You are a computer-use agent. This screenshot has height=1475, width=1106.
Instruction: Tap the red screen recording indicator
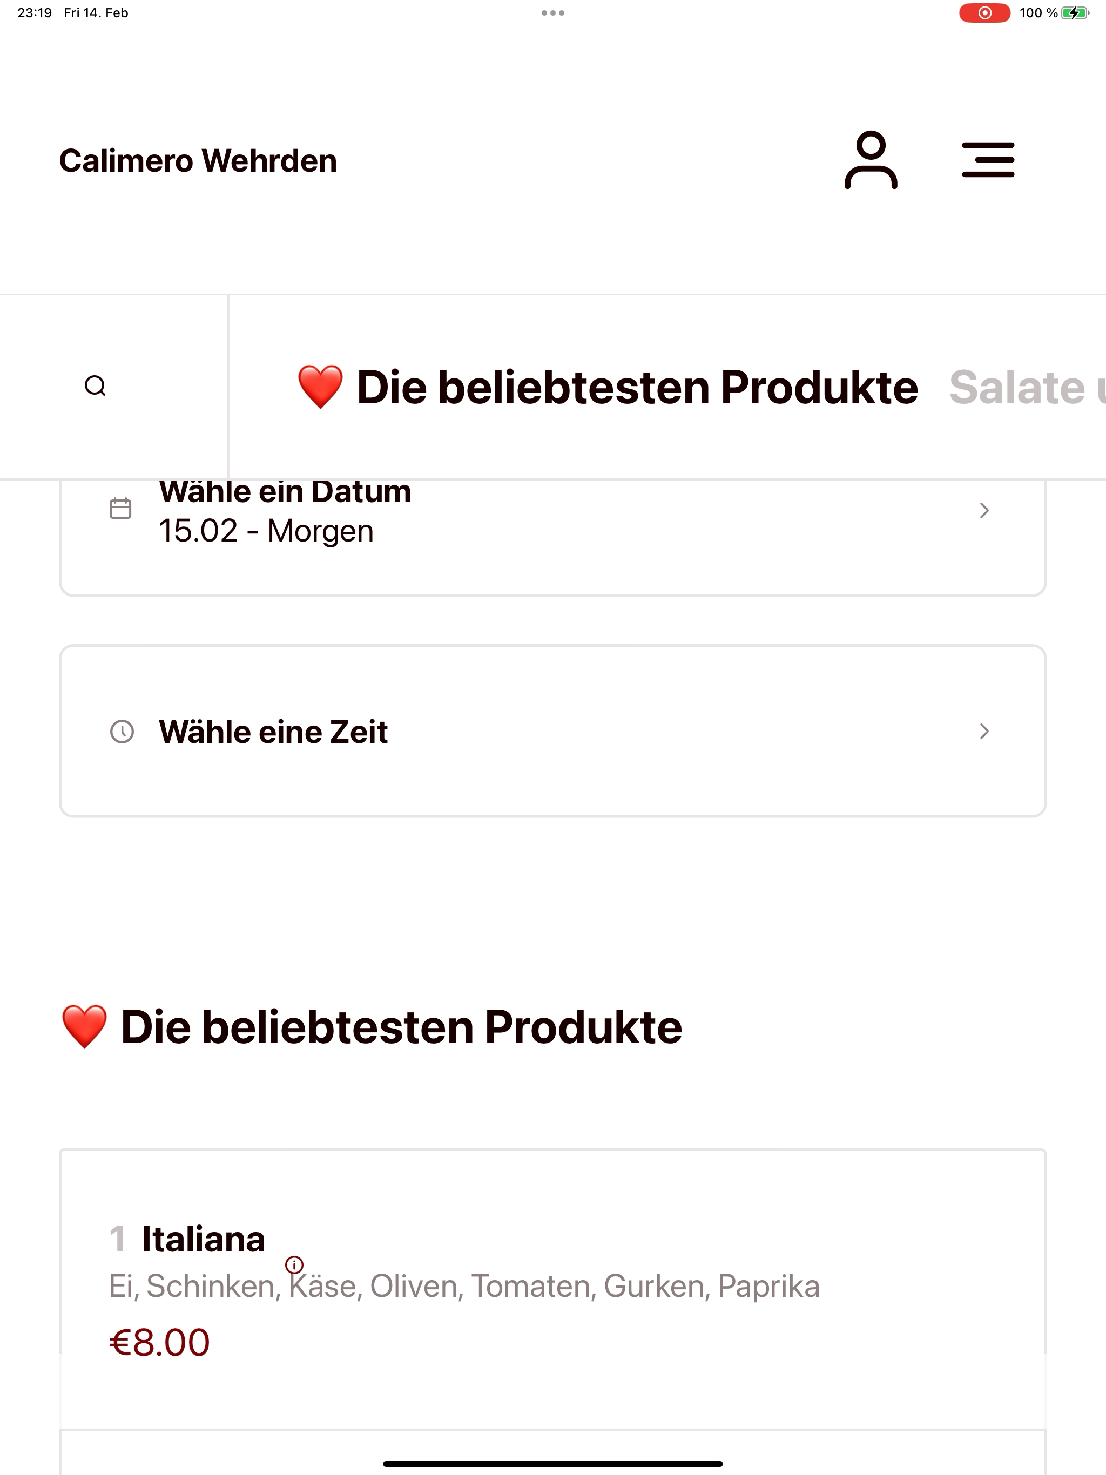pos(984,12)
